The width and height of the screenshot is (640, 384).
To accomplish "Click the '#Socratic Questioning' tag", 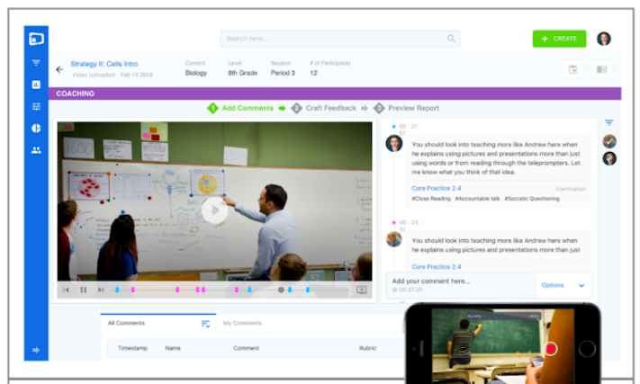I will tap(532, 199).
